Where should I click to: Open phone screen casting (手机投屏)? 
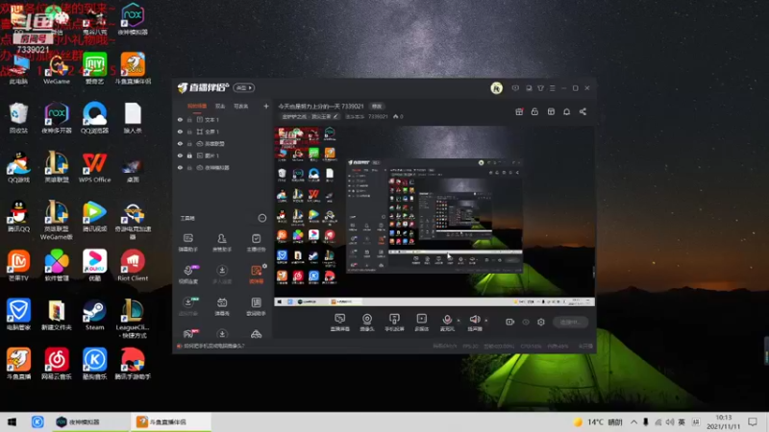tap(394, 323)
